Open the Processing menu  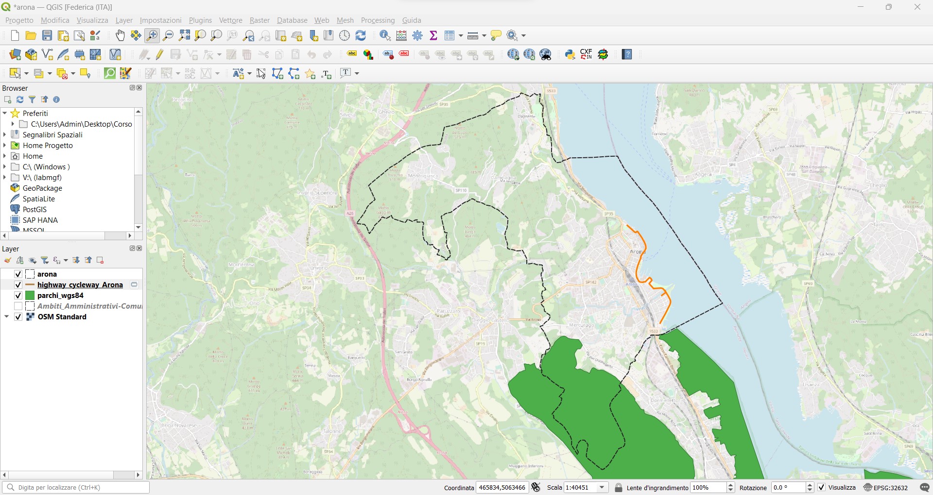pyautogui.click(x=378, y=20)
